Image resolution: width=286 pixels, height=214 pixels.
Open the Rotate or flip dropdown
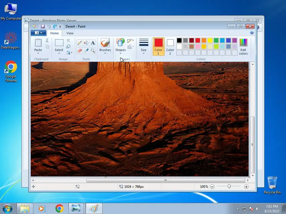coord(69,53)
